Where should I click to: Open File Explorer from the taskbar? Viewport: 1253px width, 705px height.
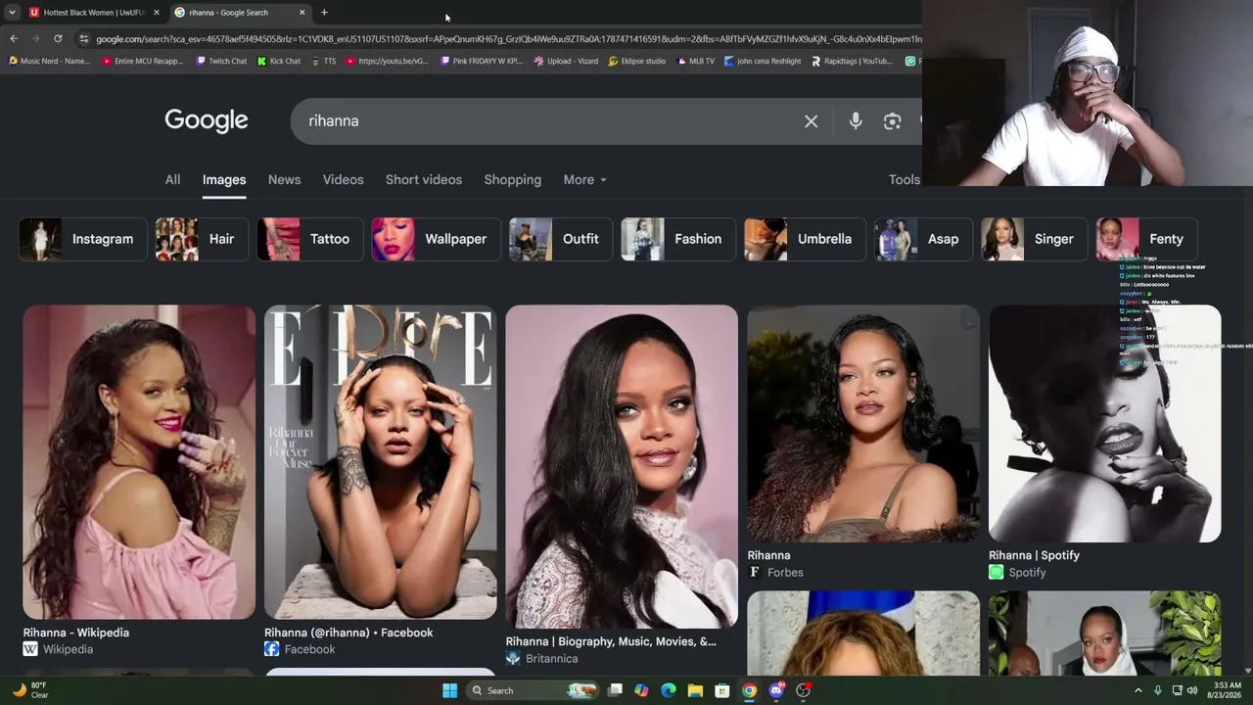(x=695, y=690)
